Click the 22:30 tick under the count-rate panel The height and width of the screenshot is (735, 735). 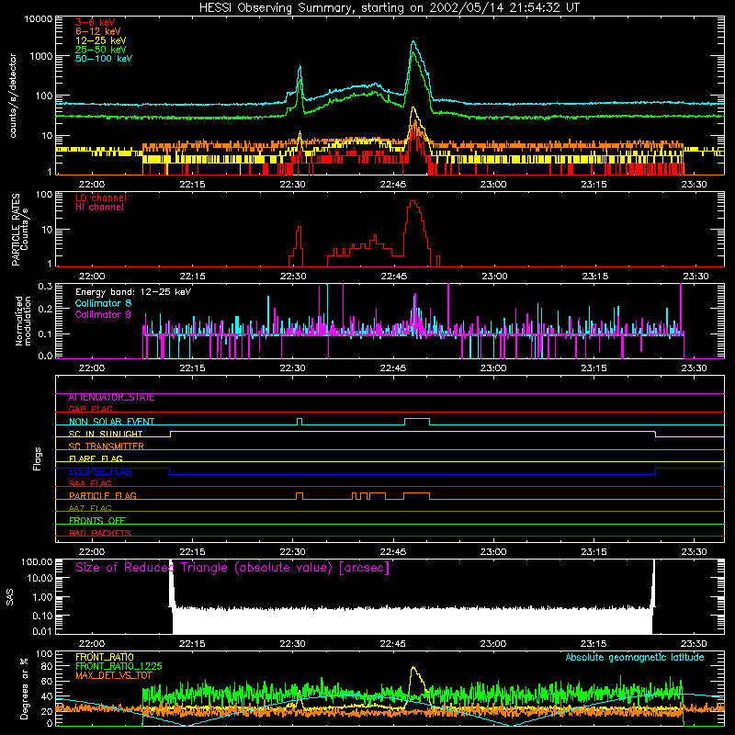[x=292, y=185]
